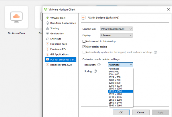The width and height of the screenshot is (172, 117).
Task: Click help icon next to Resolution
Action: 99,65
